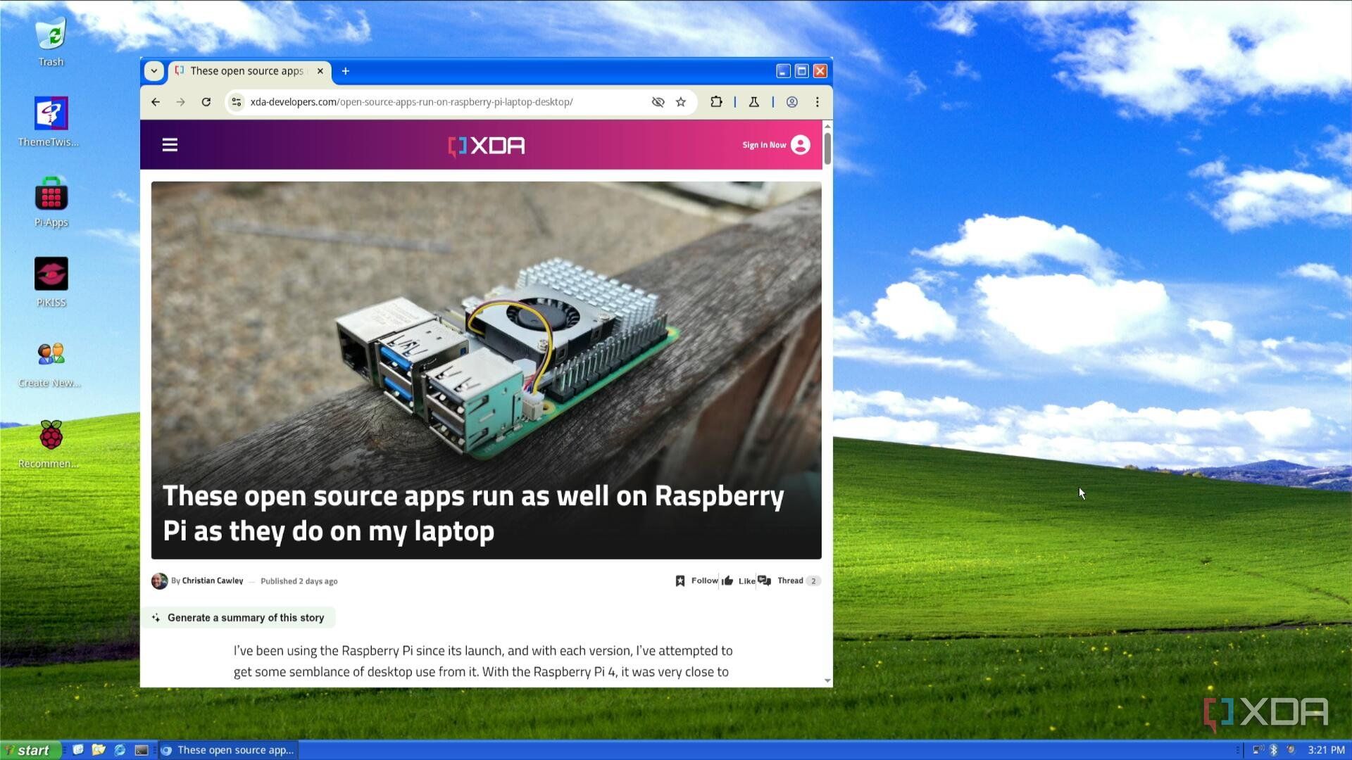The height and width of the screenshot is (760, 1352).
Task: Click the Raspberry Pi hero image
Action: (486, 370)
